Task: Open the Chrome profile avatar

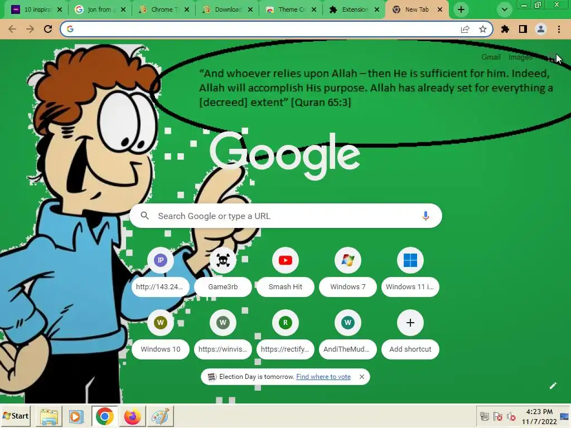Action: (x=541, y=29)
